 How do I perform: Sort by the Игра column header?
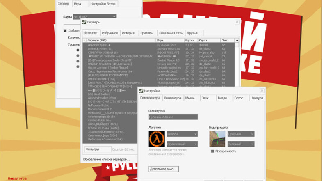coord(170,40)
